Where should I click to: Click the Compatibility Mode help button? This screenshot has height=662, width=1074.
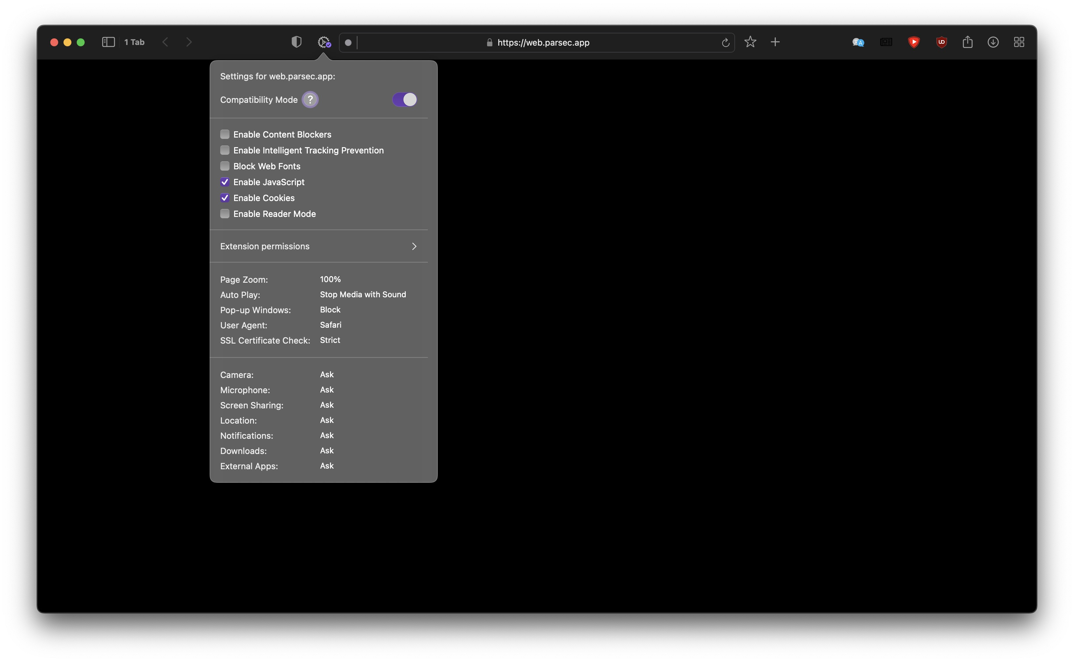pos(310,100)
